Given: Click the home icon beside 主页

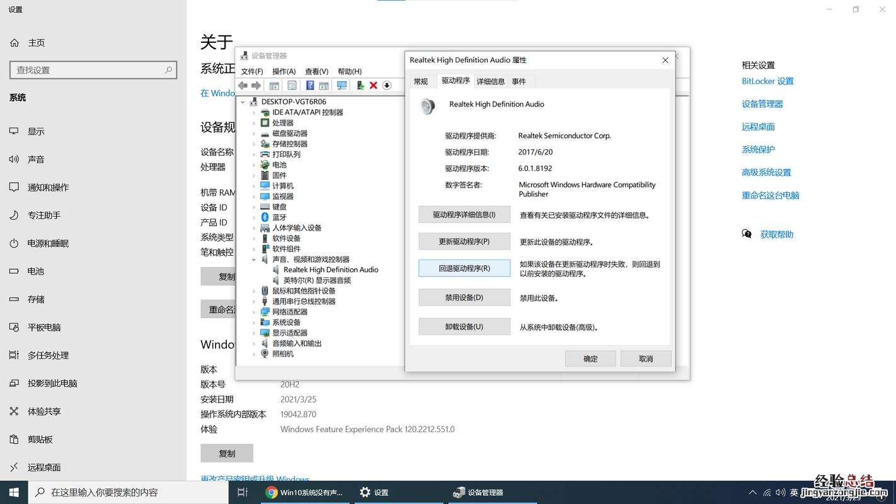Looking at the screenshot, I should coord(14,43).
